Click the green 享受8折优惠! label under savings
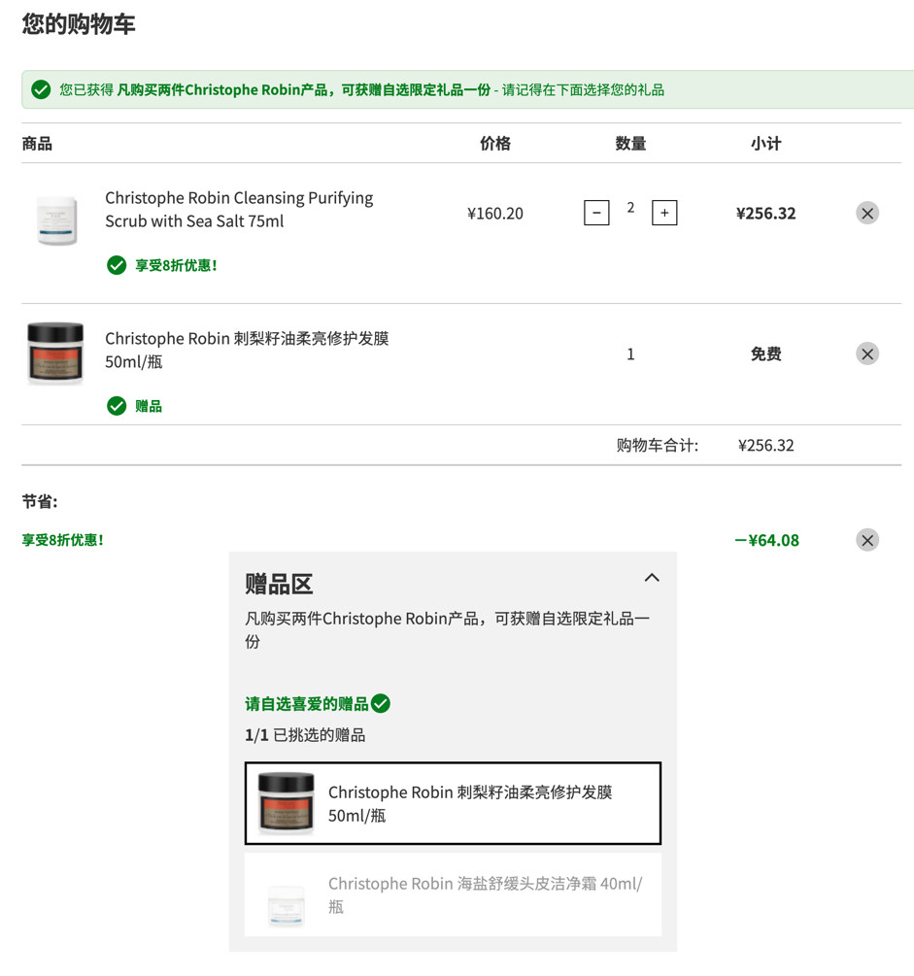This screenshot has height=976, width=914. click(x=63, y=540)
